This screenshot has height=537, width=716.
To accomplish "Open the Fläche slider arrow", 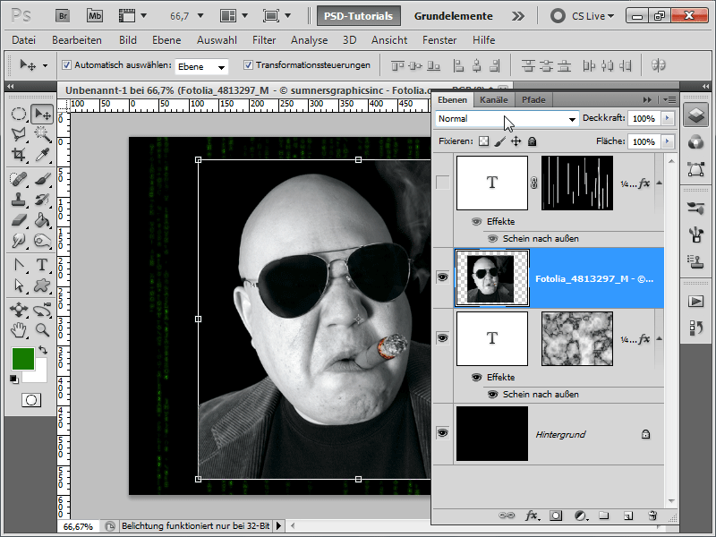I will [x=667, y=141].
